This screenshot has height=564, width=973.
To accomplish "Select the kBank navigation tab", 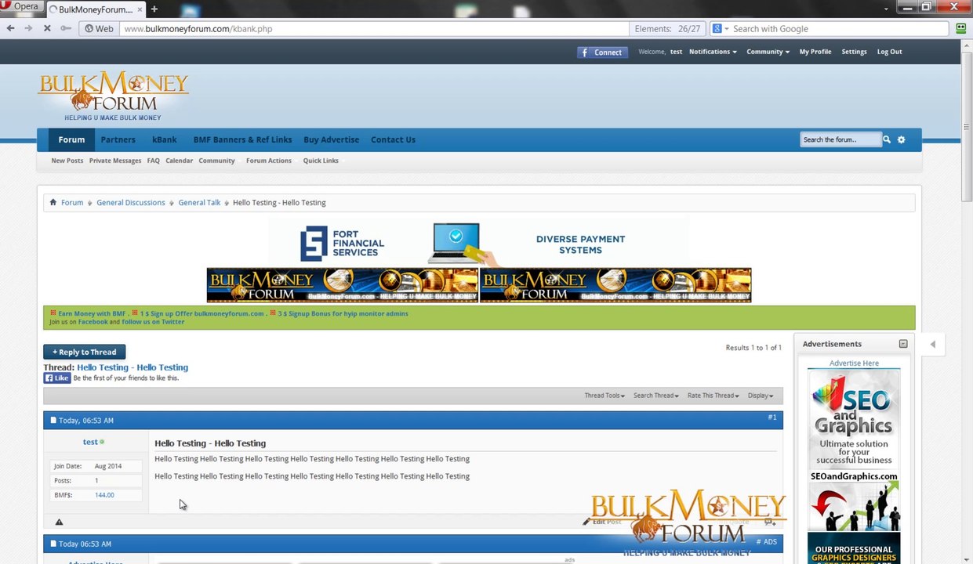I will point(164,139).
